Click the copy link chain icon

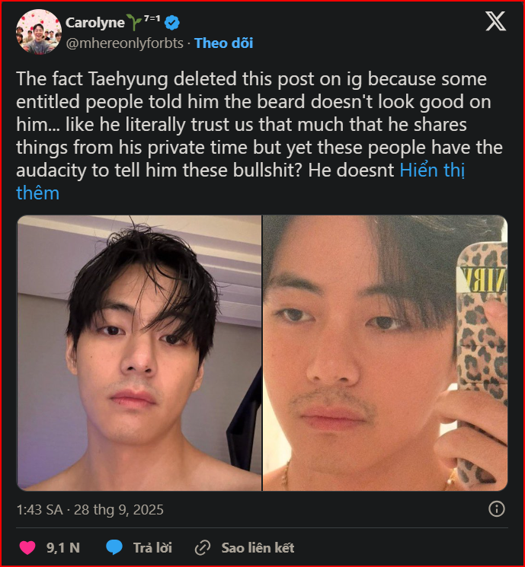tap(203, 548)
